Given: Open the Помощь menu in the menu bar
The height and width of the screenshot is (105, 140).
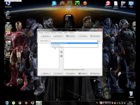Looking at the screenshot, I should click(72, 33).
